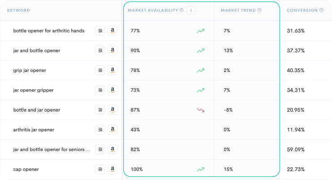Click reverse search icon for 'arthritis jar opener'

pos(100,130)
